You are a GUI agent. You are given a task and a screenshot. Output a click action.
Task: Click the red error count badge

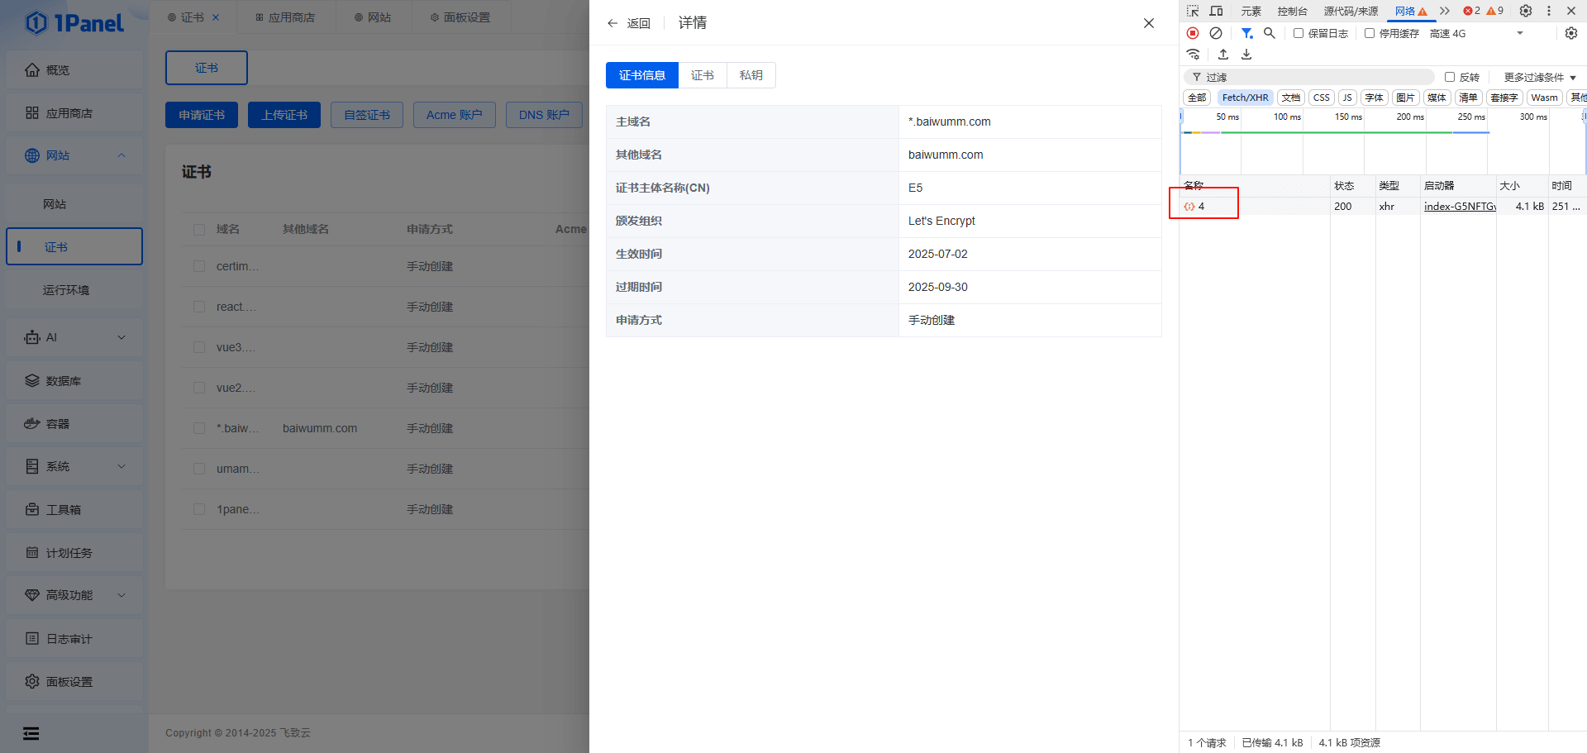(x=1471, y=11)
